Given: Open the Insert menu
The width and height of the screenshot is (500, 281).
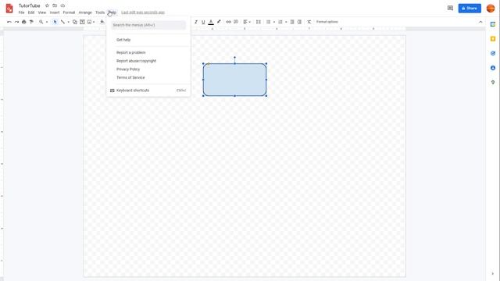Looking at the screenshot, I should point(55,12).
